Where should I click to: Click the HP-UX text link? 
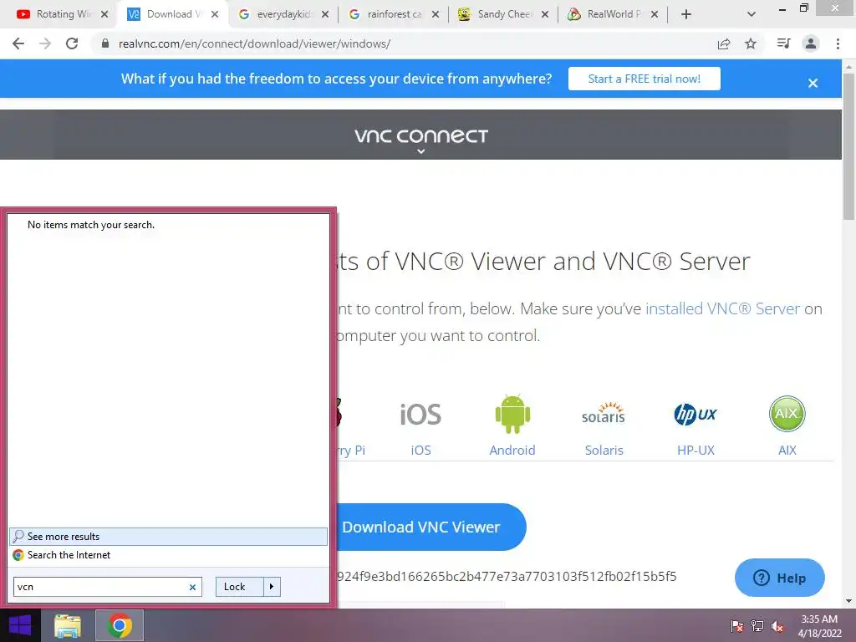pyautogui.click(x=695, y=451)
